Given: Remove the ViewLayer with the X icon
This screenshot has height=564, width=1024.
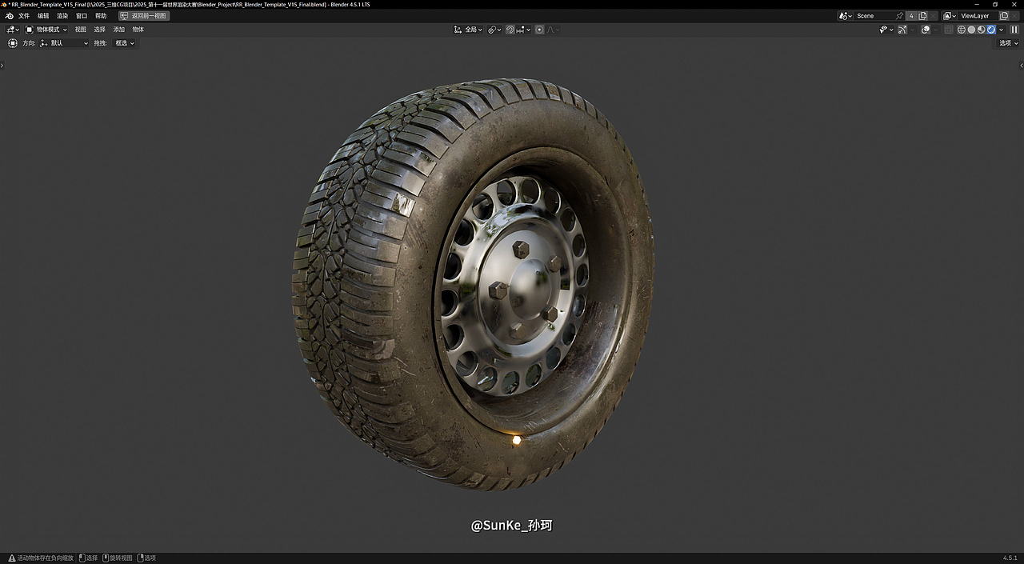Looking at the screenshot, I should [x=1014, y=16].
